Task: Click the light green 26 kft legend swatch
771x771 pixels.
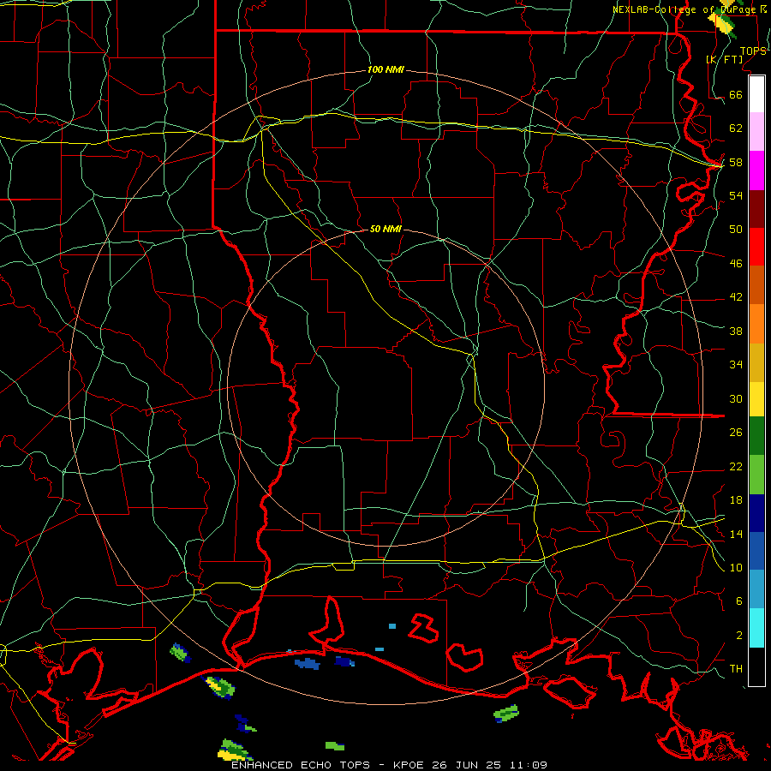Action: [756, 475]
